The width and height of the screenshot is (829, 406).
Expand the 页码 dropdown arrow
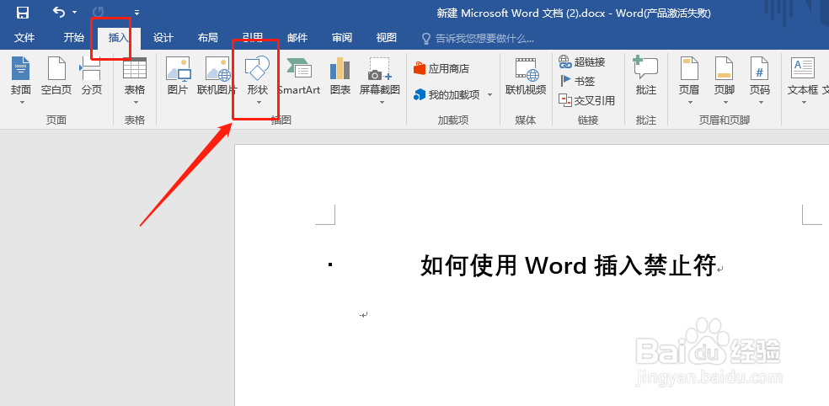(760, 102)
